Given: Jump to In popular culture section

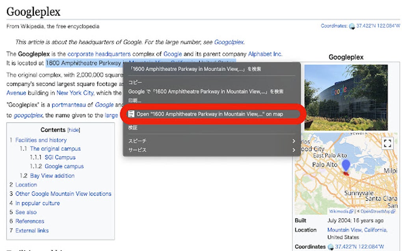Looking at the screenshot, I should 38,203.
